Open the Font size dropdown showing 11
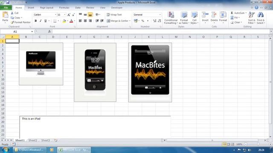This screenshot has height=153, width=273. coord(65,15)
